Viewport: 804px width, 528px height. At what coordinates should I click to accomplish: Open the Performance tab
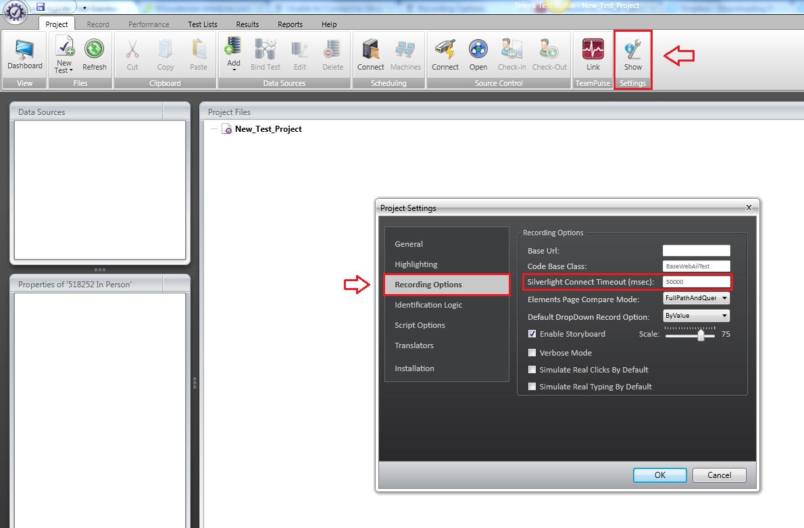click(x=149, y=24)
